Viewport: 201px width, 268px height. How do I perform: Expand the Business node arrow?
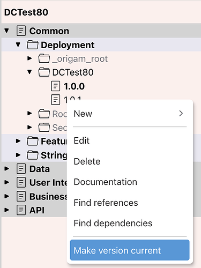[6, 196]
